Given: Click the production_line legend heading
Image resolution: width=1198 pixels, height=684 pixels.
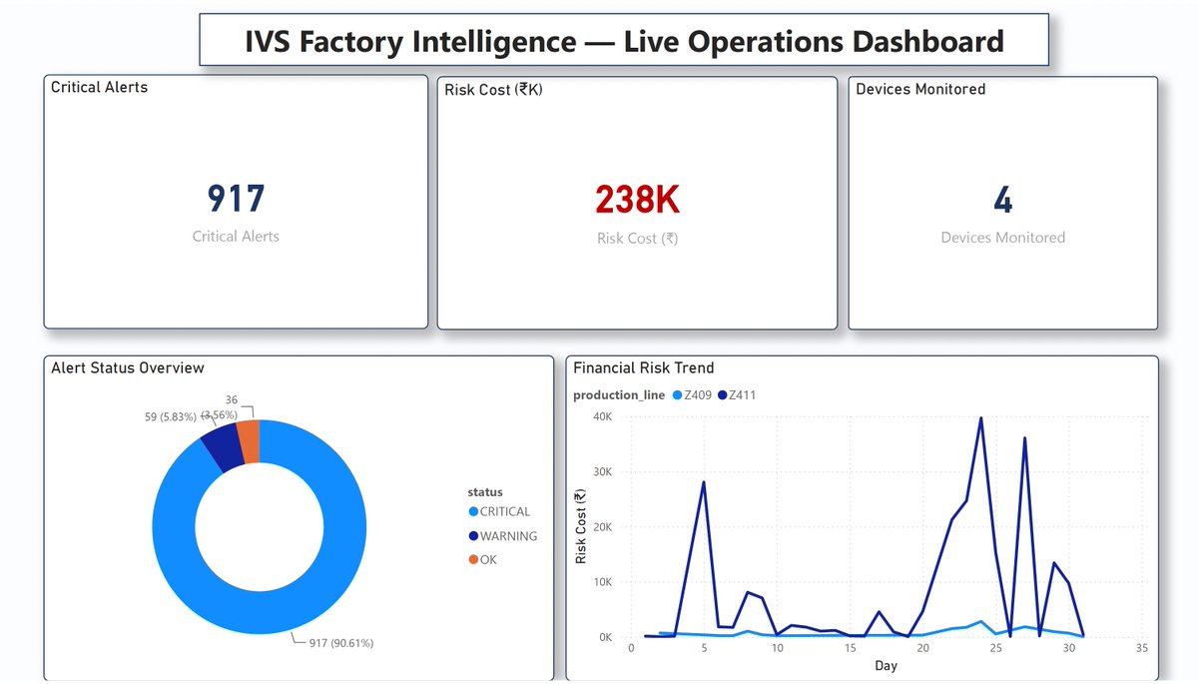Looking at the screenshot, I should tap(619, 394).
